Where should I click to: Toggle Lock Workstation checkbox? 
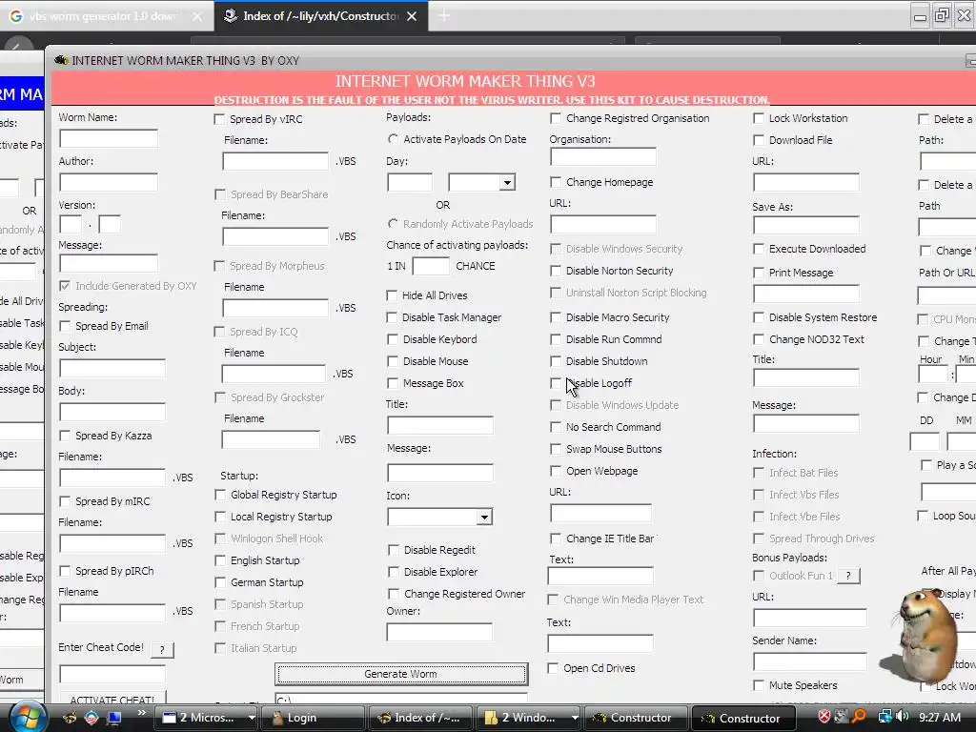click(758, 118)
